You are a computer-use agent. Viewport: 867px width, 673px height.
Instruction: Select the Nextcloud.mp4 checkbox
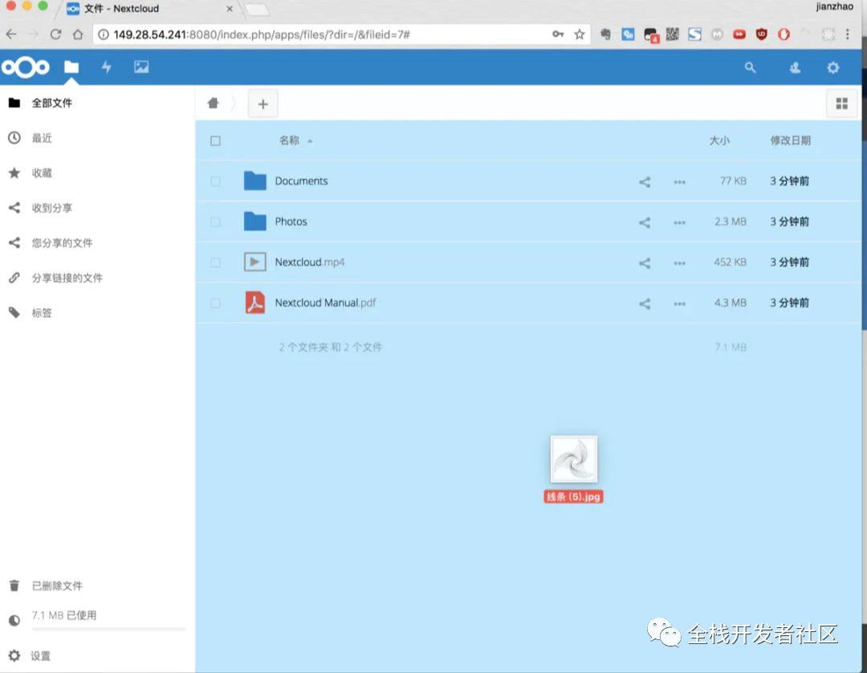(216, 263)
